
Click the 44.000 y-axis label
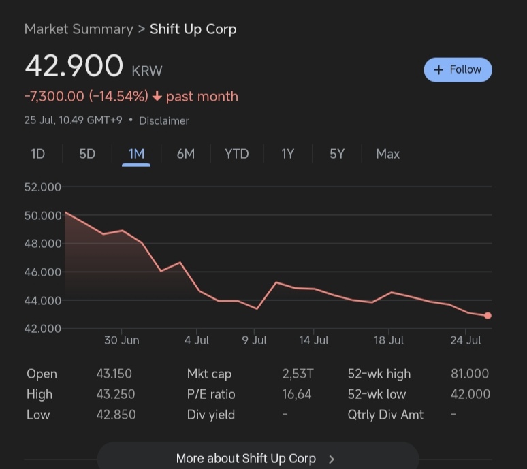point(43,300)
